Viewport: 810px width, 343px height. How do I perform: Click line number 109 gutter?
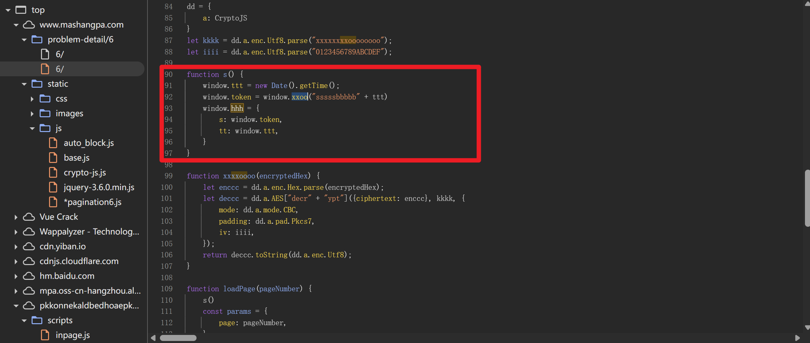167,289
